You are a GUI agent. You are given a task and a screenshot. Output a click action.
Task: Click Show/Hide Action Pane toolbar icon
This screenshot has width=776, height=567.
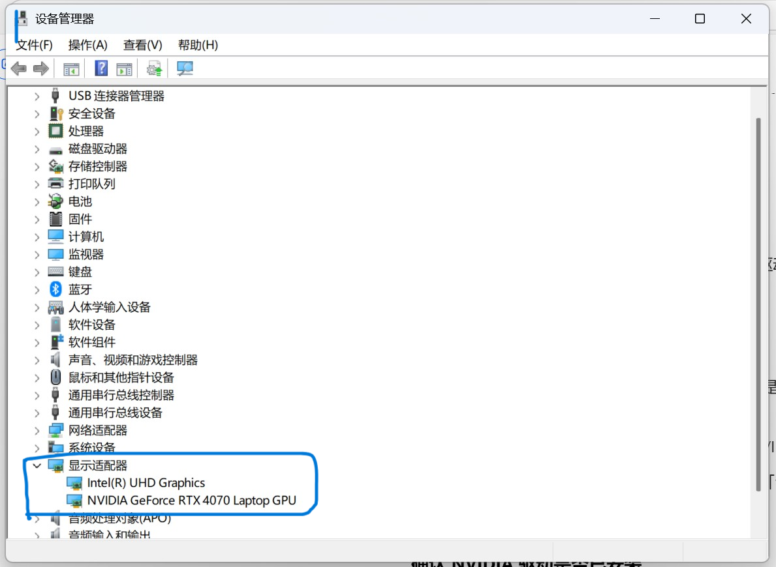tap(124, 68)
